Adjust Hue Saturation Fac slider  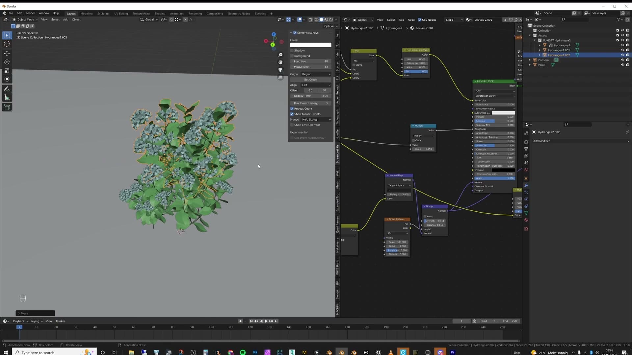pos(416,71)
